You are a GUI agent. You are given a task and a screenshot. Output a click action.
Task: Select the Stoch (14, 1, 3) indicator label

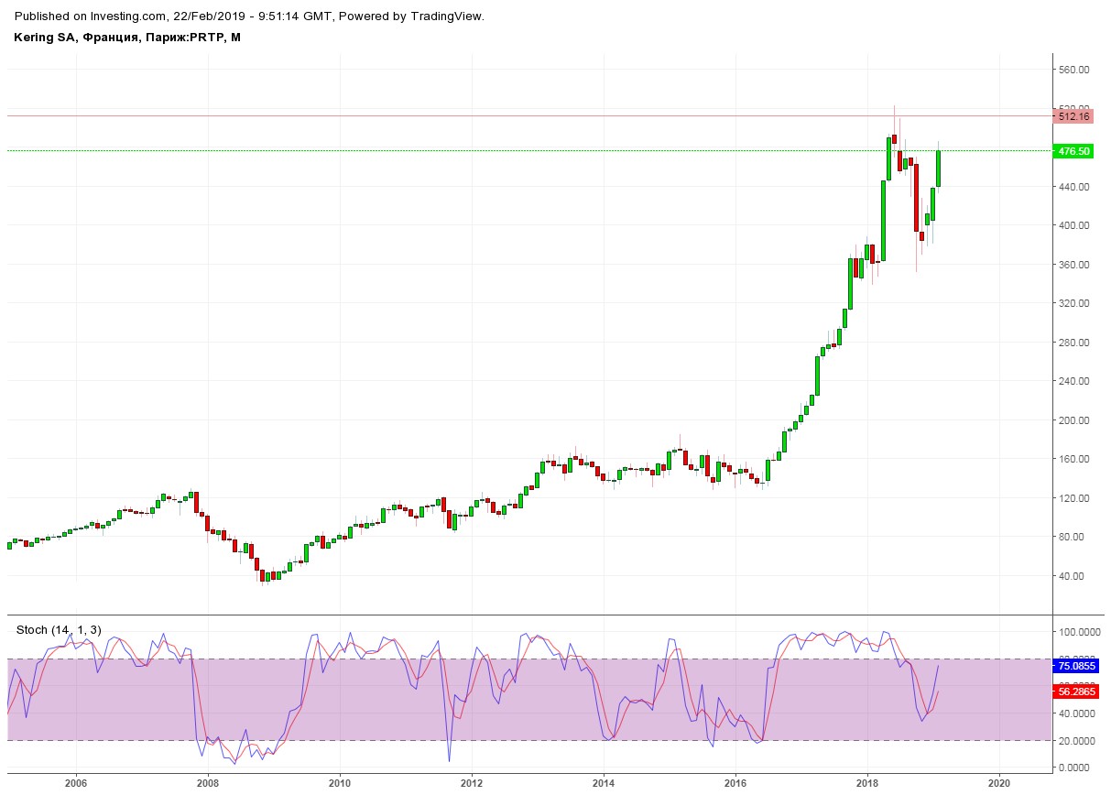tap(59, 630)
